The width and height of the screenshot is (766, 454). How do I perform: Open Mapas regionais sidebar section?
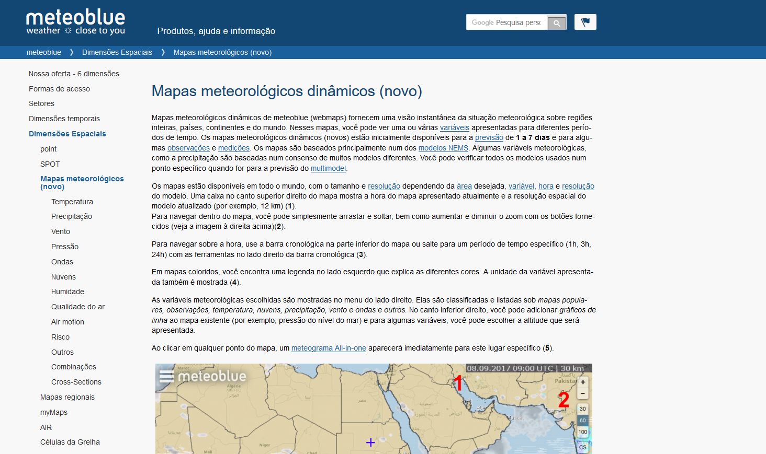pos(67,397)
